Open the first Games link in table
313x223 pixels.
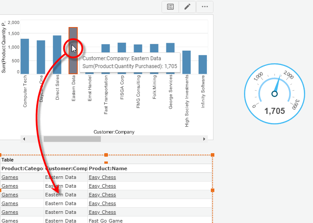click(10, 177)
